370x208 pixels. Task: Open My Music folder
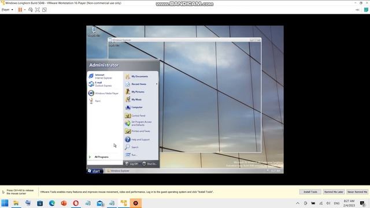pyautogui.click(x=134, y=99)
